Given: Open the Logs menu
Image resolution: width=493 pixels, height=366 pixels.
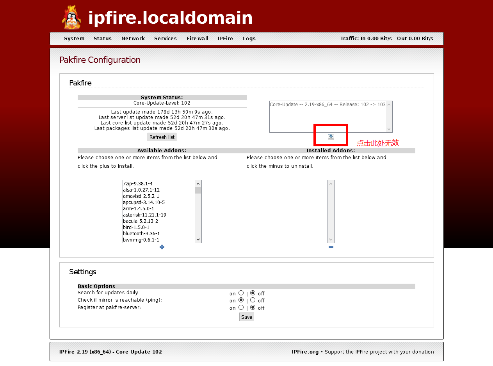Looking at the screenshot, I should (249, 39).
